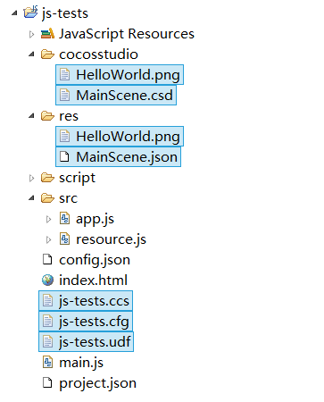Click the resource.js script file icon
The image size is (324, 402).
click(x=64, y=239)
